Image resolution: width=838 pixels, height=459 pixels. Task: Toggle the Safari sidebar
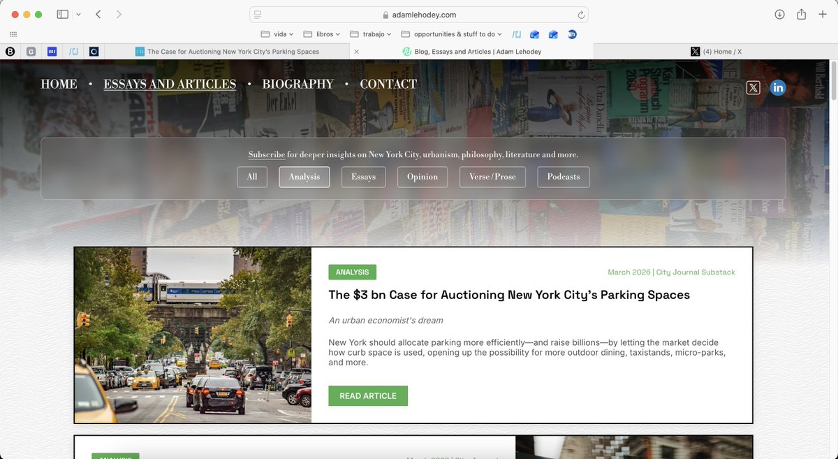(x=62, y=14)
